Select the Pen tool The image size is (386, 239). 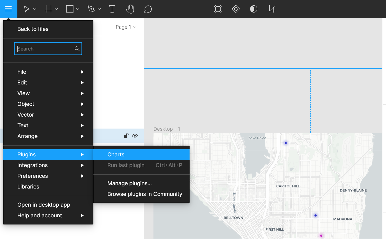pos(91,9)
